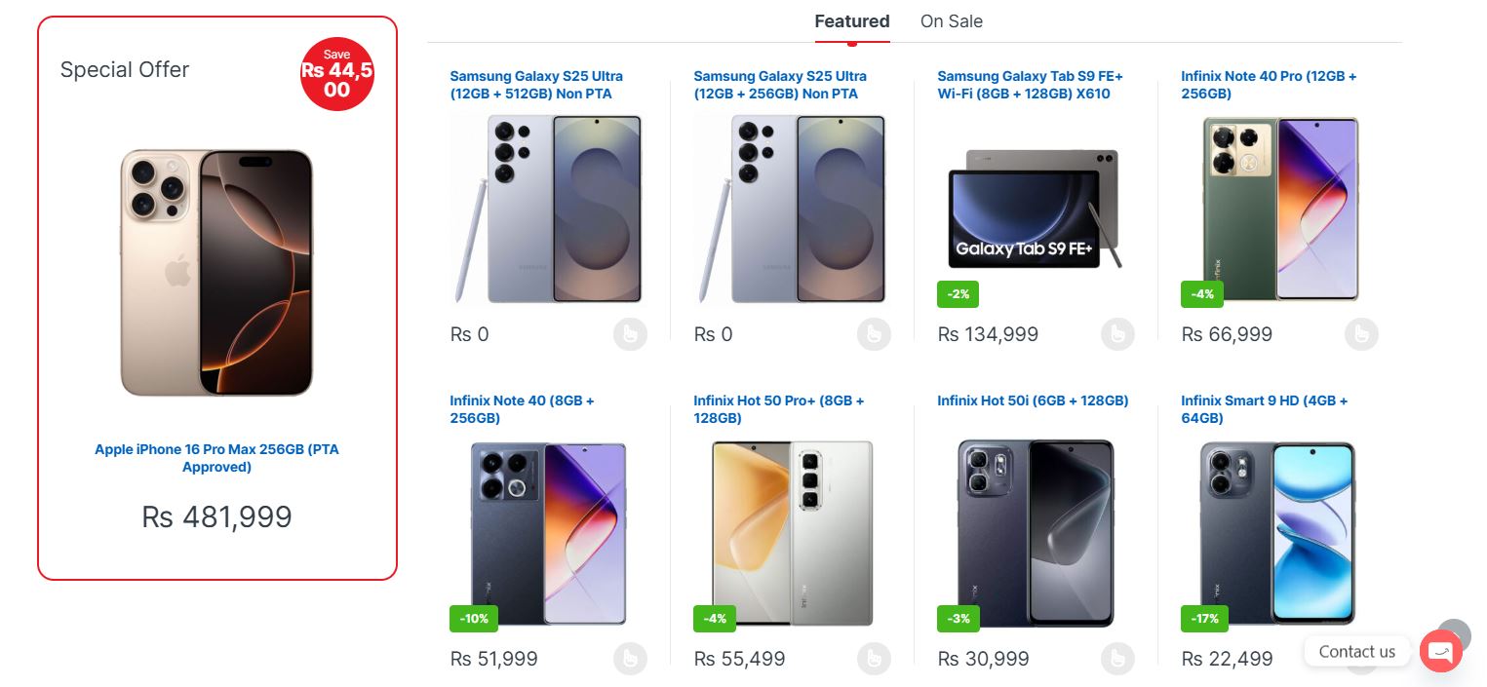Image resolution: width=1487 pixels, height=687 pixels.
Task: Open the Infinix Hot 50i product title
Action: click(1033, 401)
